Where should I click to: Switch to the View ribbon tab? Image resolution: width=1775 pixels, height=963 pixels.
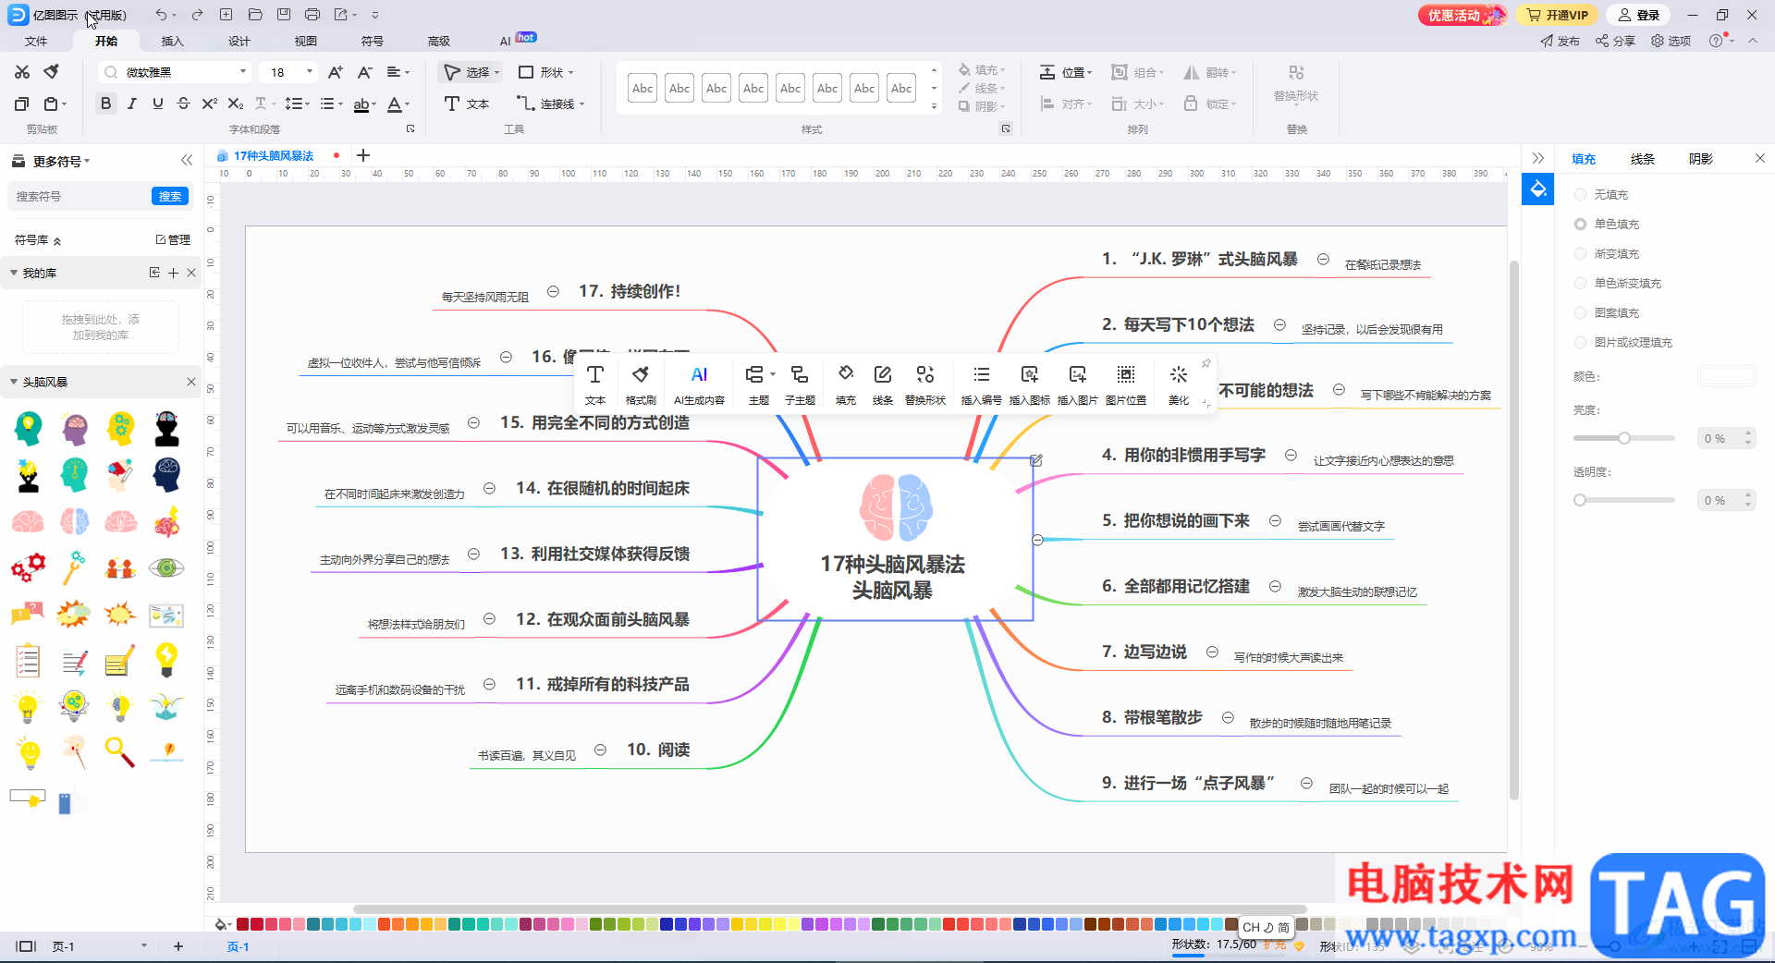pos(306,41)
